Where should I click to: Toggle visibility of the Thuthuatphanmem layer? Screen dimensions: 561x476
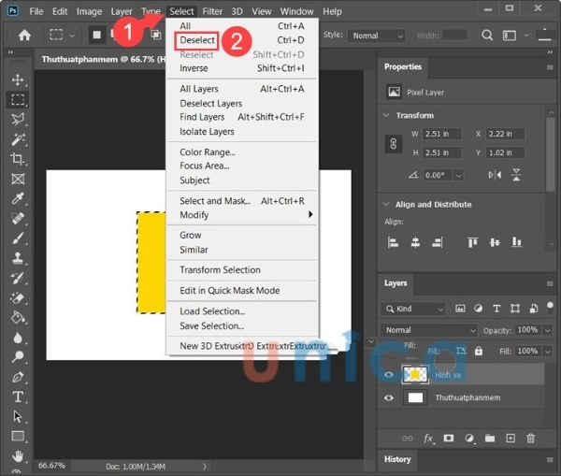(x=389, y=397)
